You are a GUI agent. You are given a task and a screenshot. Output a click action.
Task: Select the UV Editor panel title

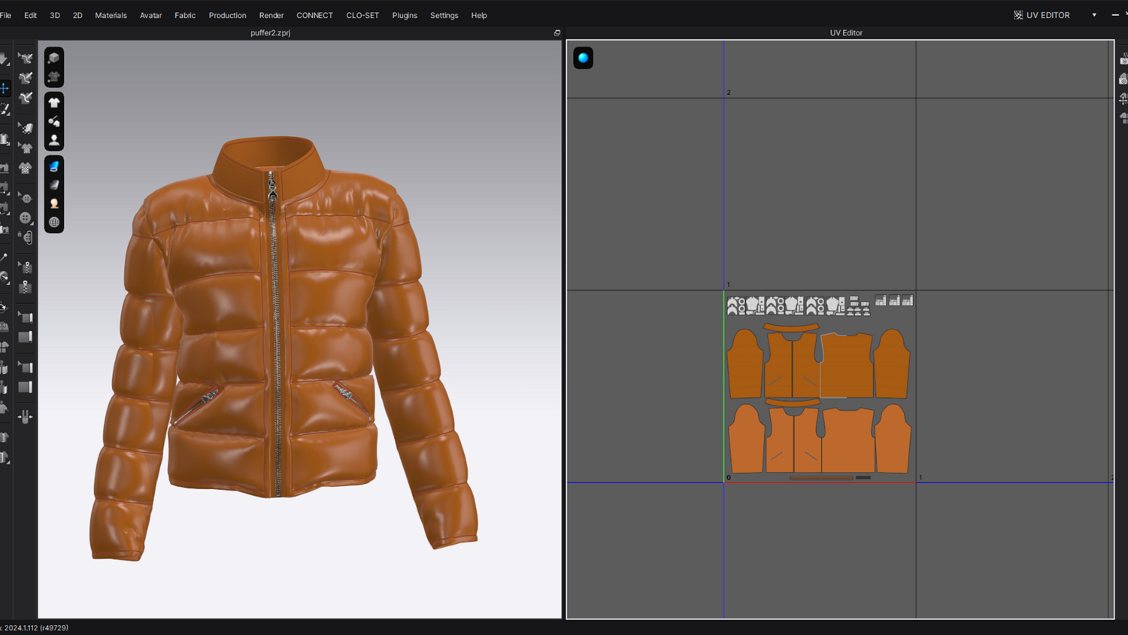click(846, 33)
